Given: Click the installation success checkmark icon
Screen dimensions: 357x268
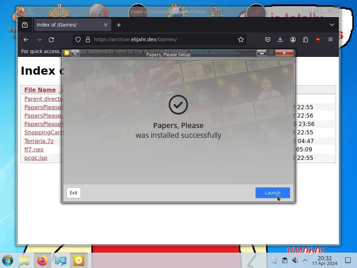Looking at the screenshot, I should [178, 105].
